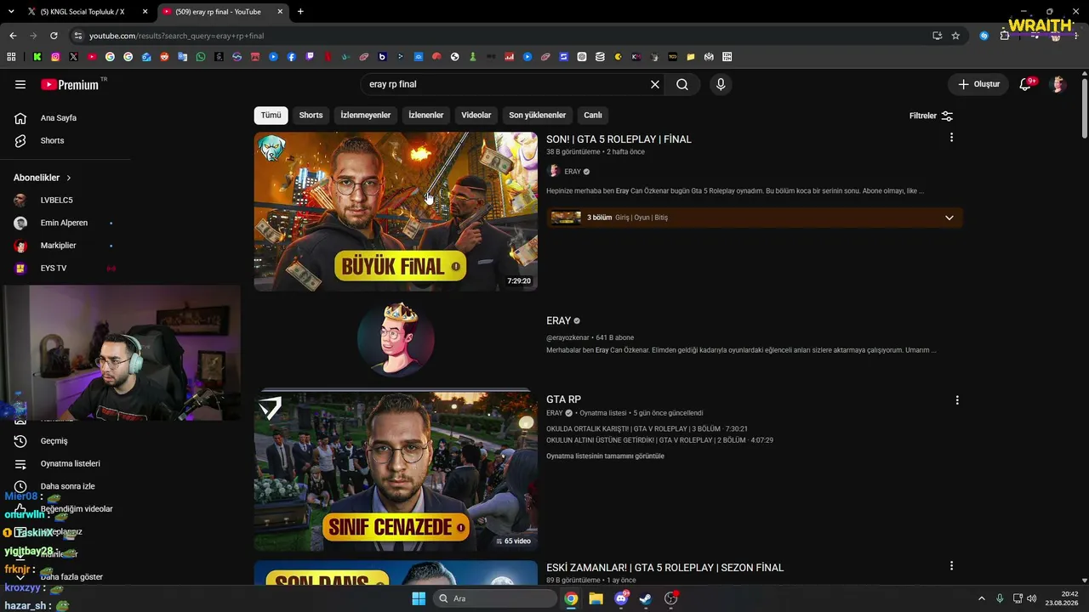Bookmark this page with the star icon
The height and width of the screenshot is (612, 1089).
tap(955, 36)
